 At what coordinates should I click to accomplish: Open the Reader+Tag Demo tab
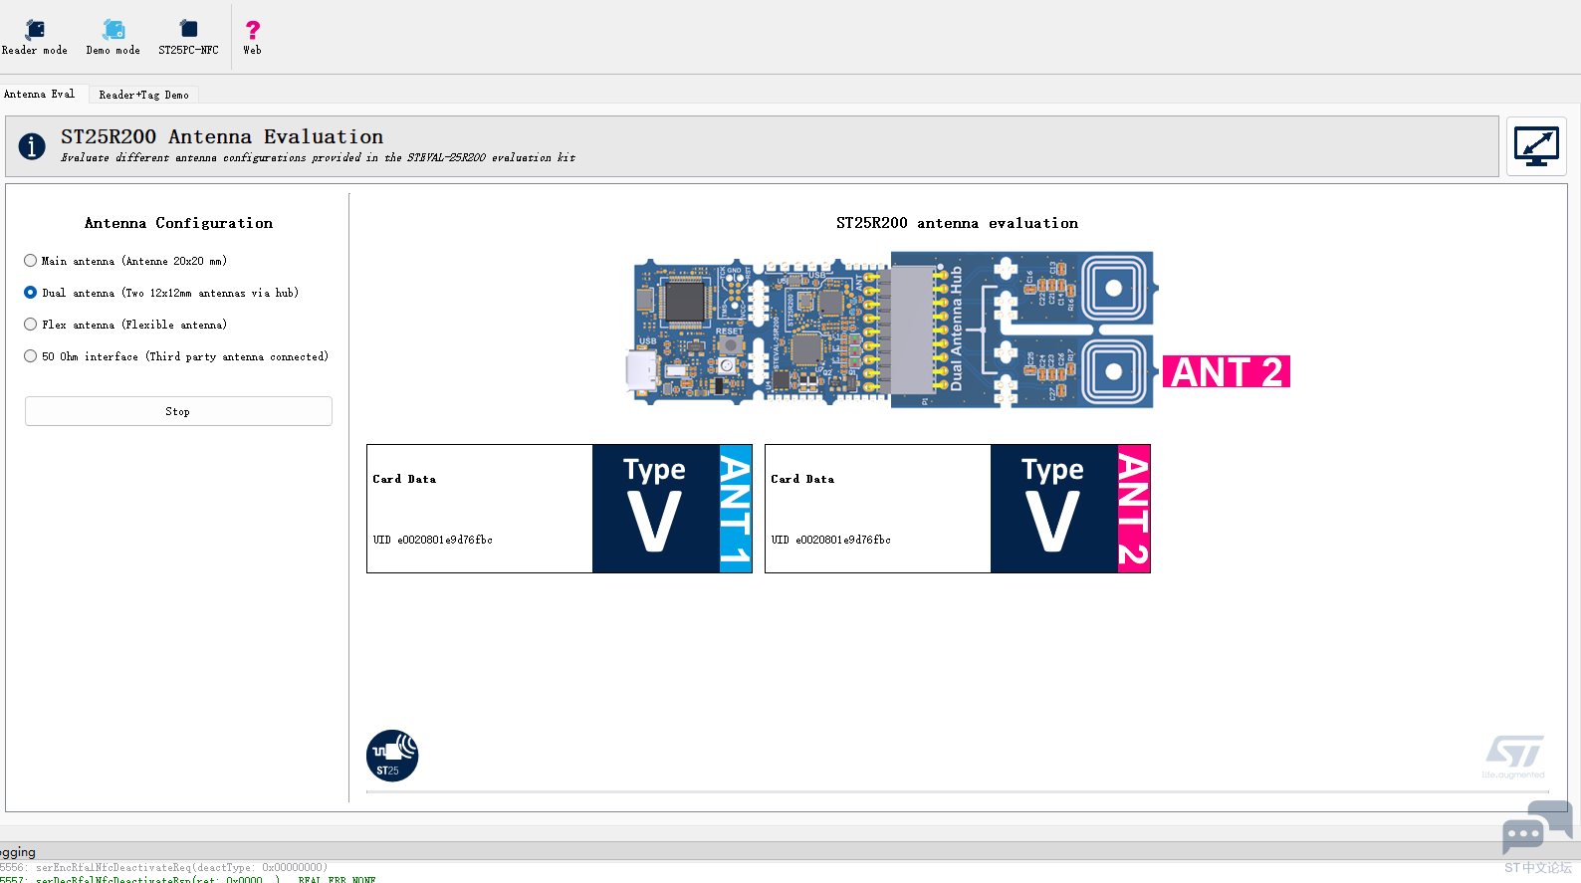tap(144, 95)
